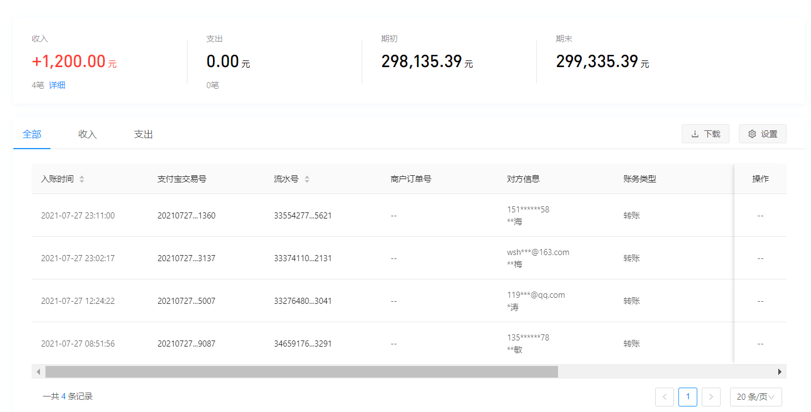The image size is (811, 412).
Task: Expand the 20 条/页 page size dropdown
Action: click(x=756, y=396)
